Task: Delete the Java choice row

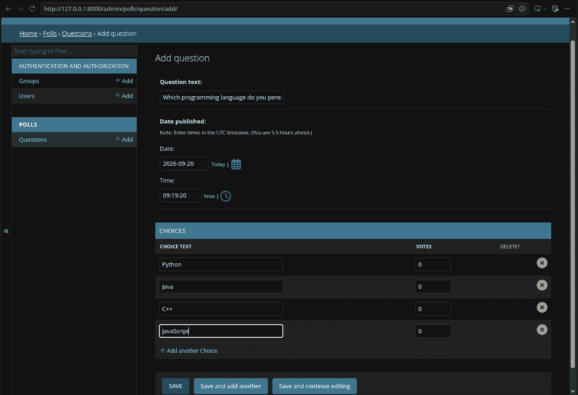Action: [x=542, y=285]
